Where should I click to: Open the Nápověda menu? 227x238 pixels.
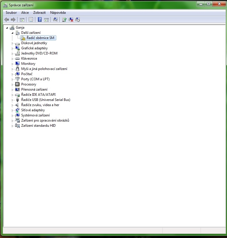(x=58, y=13)
